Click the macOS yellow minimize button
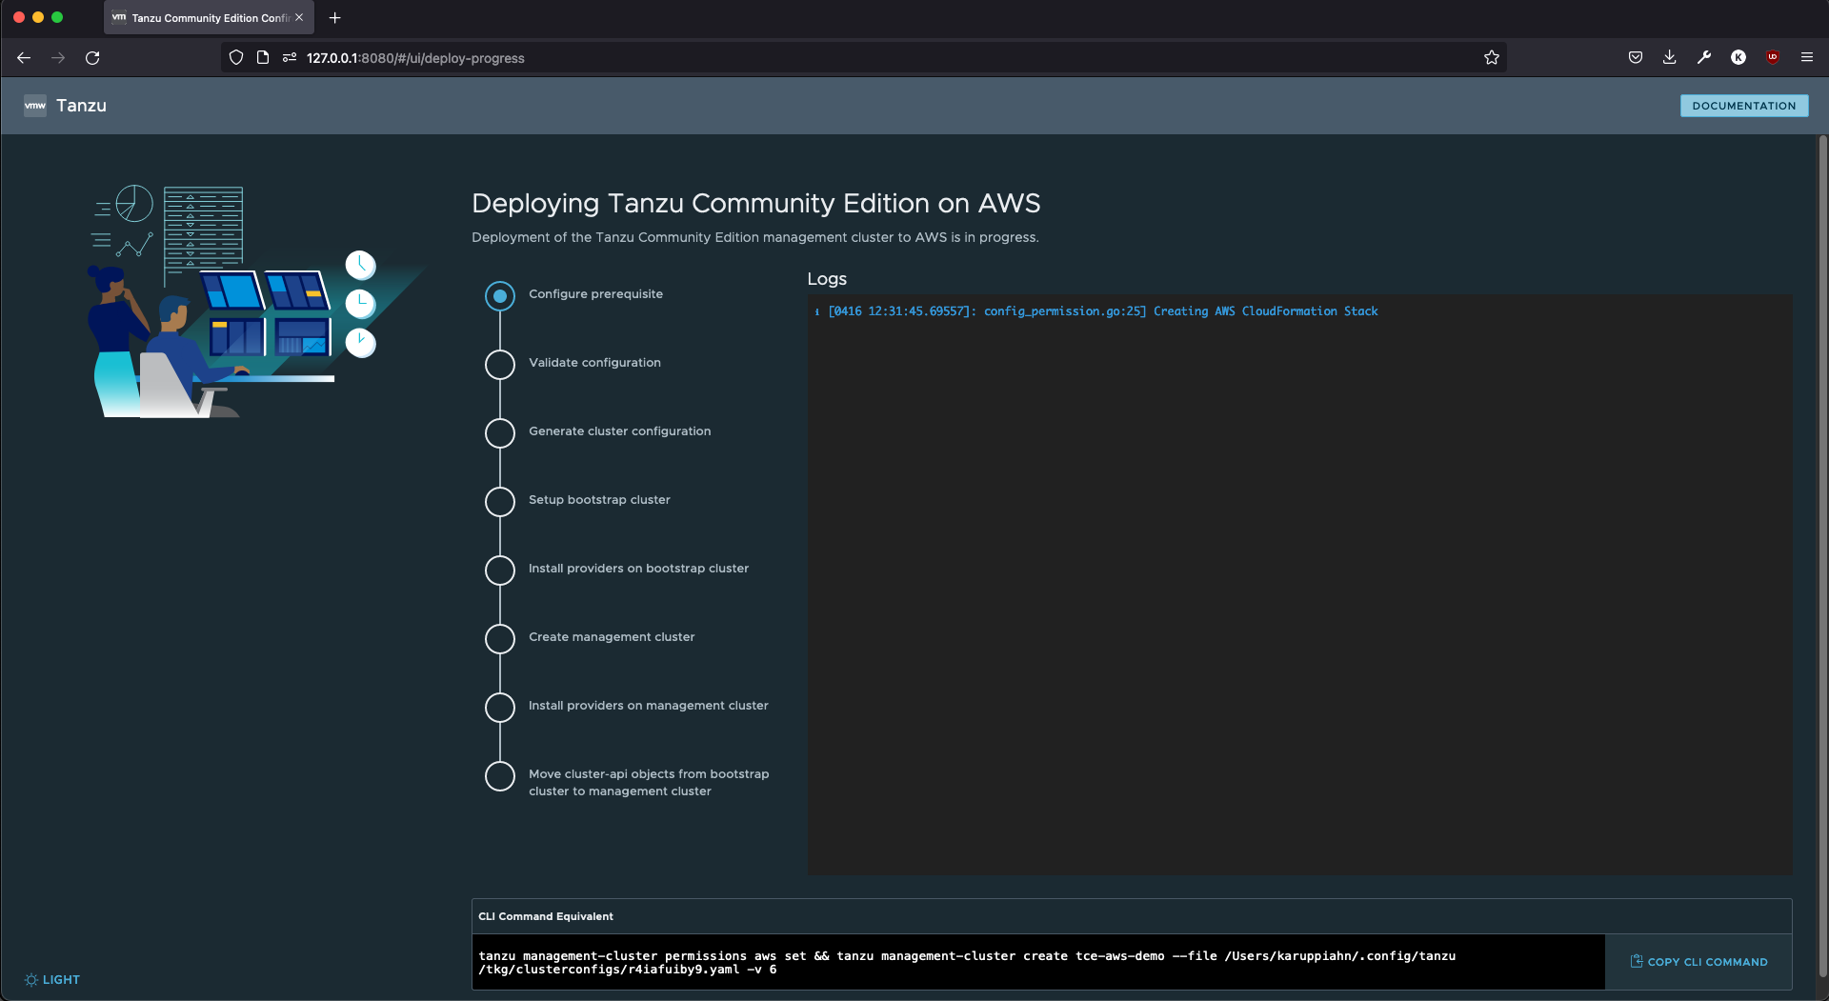 click(38, 17)
